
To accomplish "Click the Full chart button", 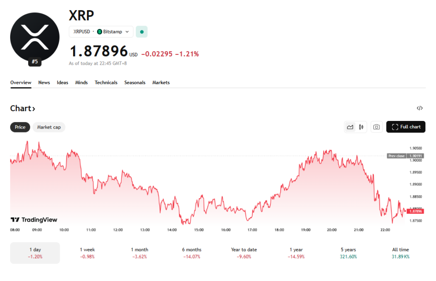I will (406, 127).
